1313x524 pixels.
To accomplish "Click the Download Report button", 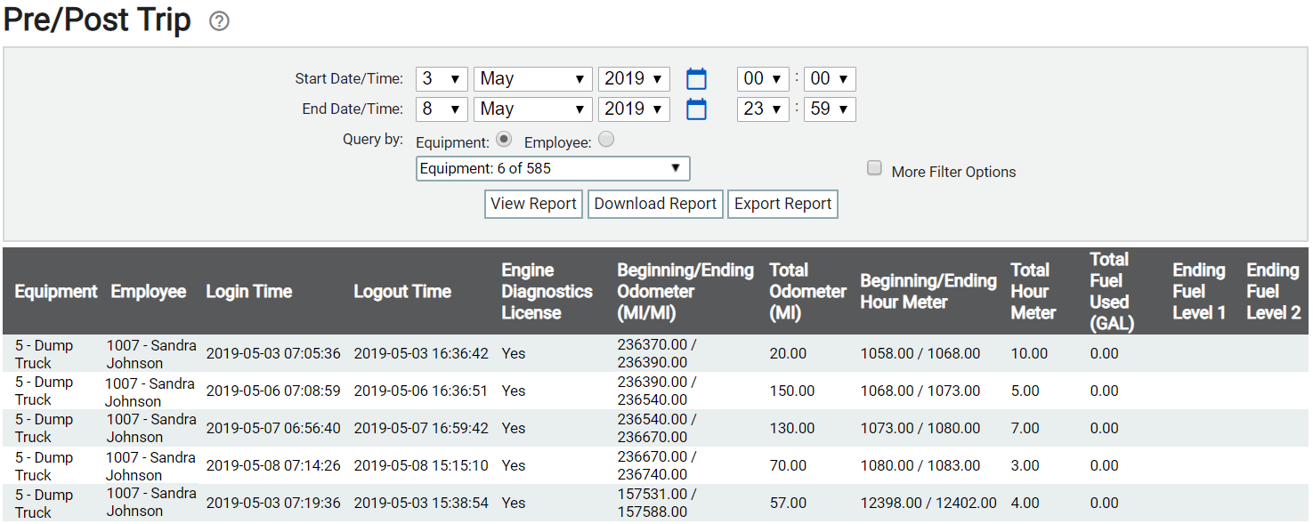I will tap(655, 204).
